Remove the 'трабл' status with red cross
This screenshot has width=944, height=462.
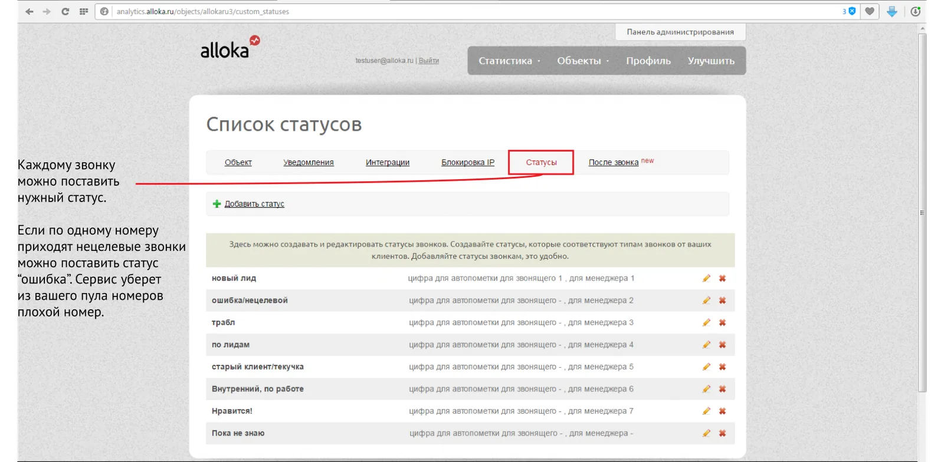722,322
